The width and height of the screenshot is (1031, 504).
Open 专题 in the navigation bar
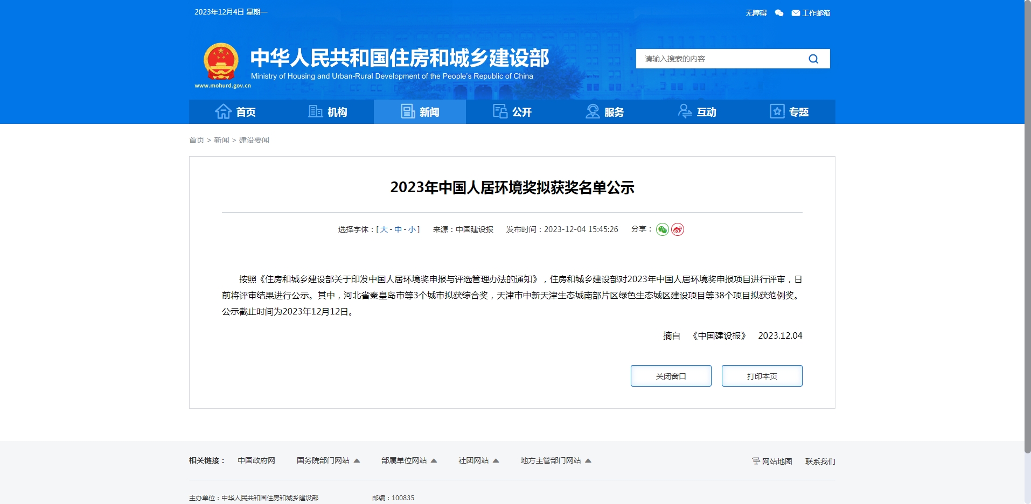pos(789,112)
